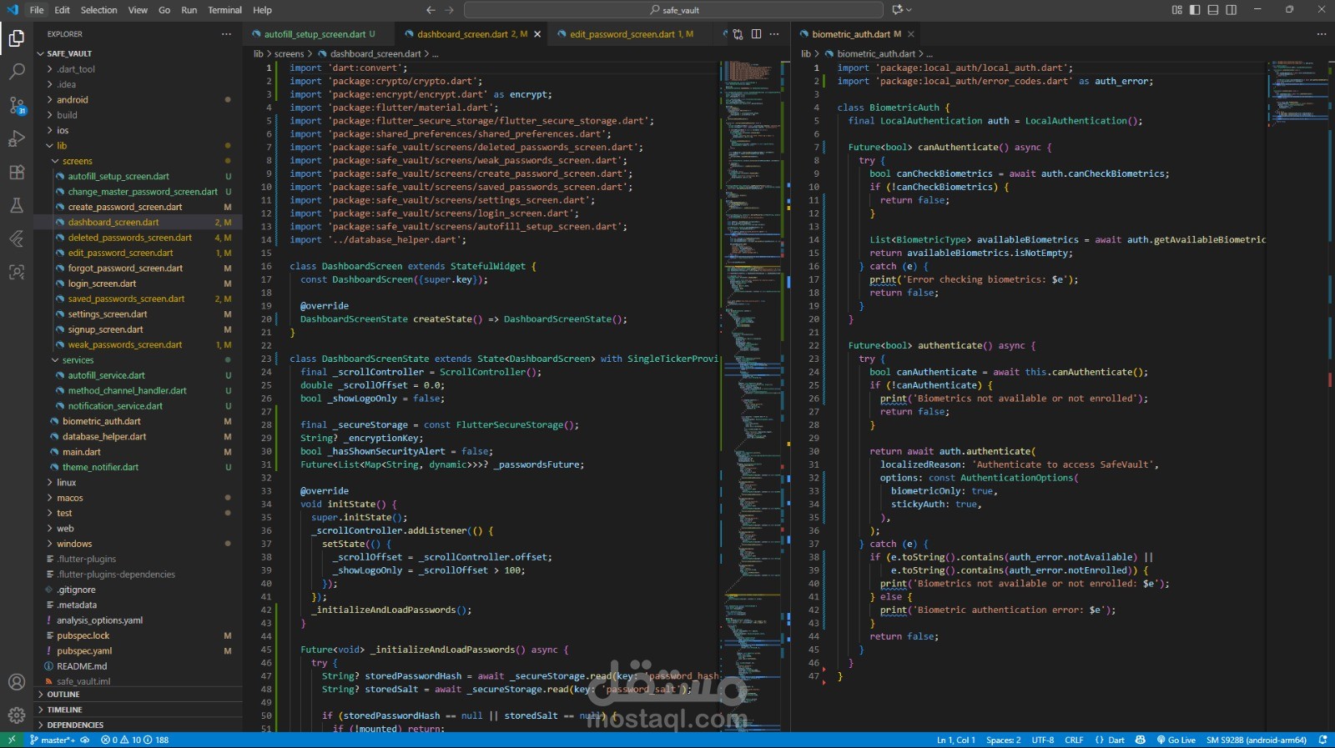Click the left editor minimap

749,334
